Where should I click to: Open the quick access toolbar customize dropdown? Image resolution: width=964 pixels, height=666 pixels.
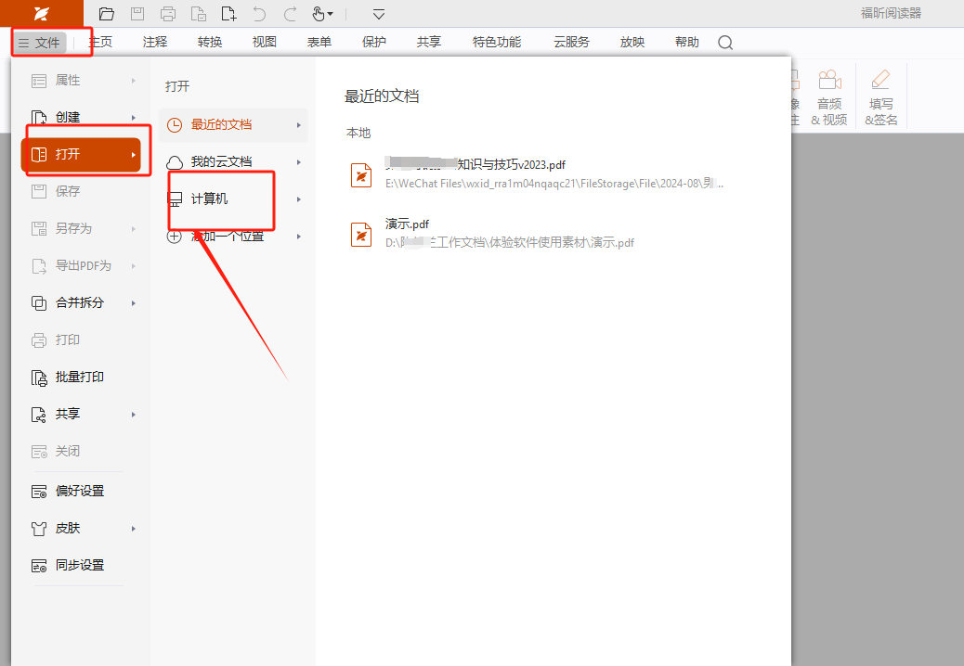[378, 14]
